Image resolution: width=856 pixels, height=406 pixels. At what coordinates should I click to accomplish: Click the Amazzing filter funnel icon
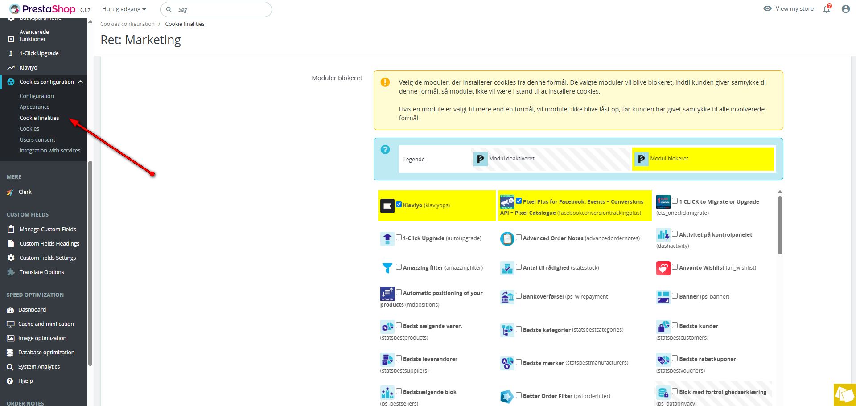click(387, 268)
